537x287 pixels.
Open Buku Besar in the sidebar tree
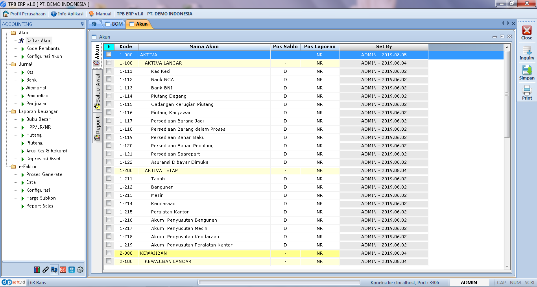38,119
